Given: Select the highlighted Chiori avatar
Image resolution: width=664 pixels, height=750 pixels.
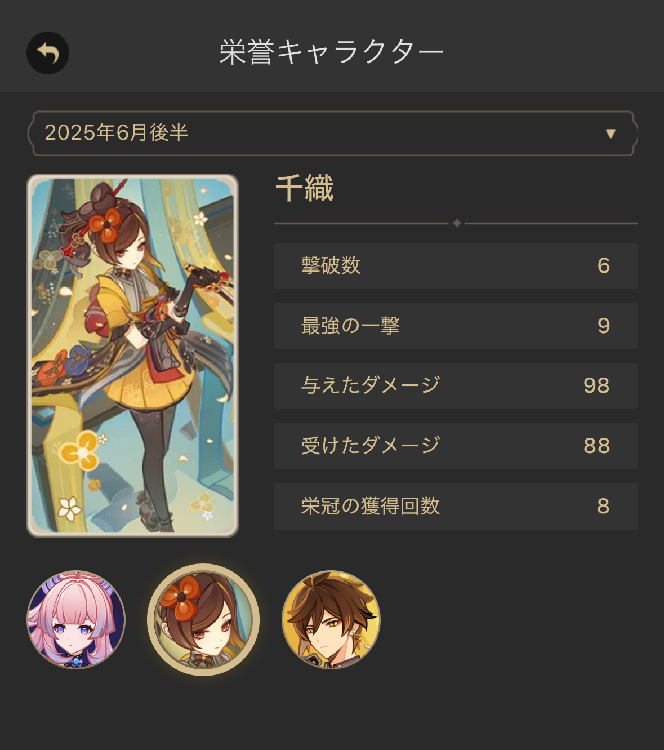Looking at the screenshot, I should (203, 620).
